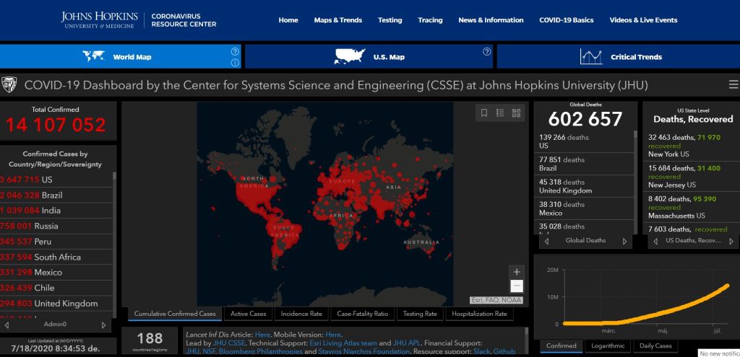Screen dimensions: 740x357
Task: Follow the Stavros Niarchos Foundation link
Action: [x=364, y=352]
